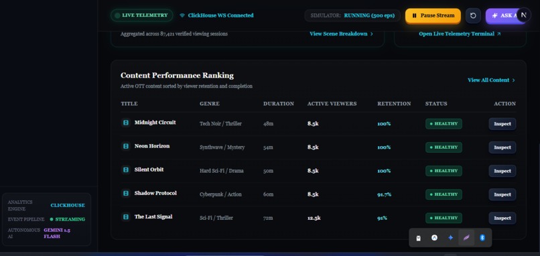540x256 pixels.
Task: Select the Midnight Circuit title text
Action: coord(155,123)
